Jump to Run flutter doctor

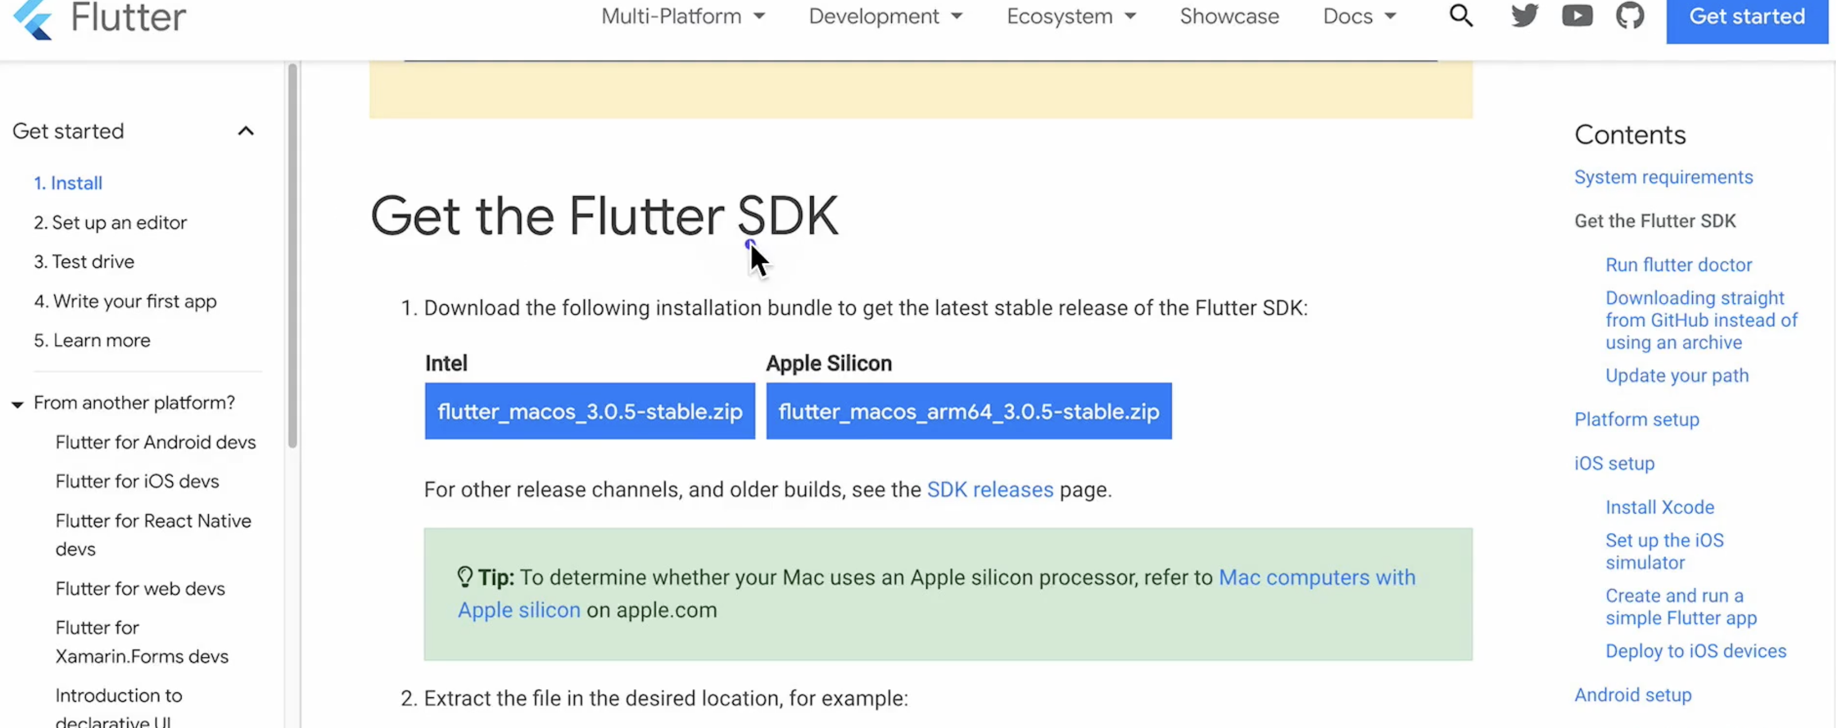coord(1678,265)
